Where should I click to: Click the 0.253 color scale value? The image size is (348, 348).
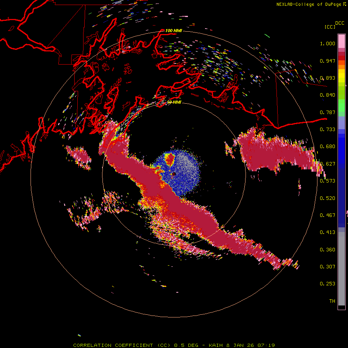[328, 284]
